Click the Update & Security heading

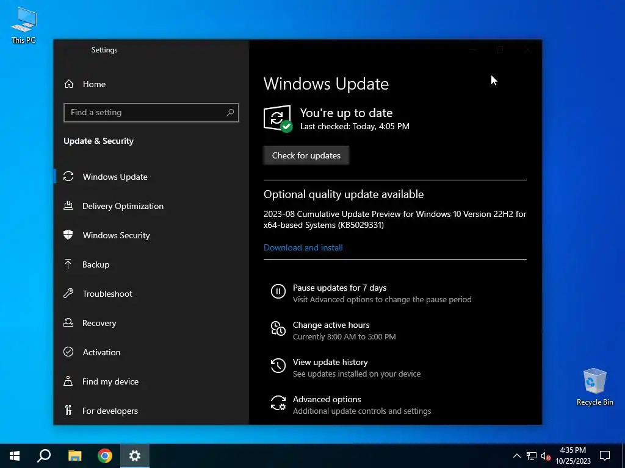[98, 141]
